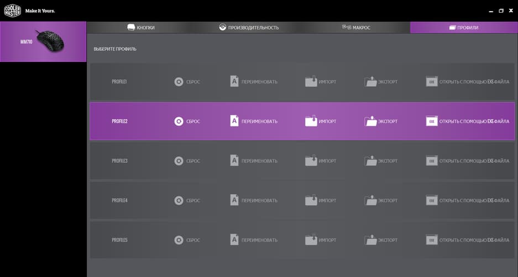Click ПЕРЕИМЕНОВАТЬ text for PROFILE4
The image size is (518, 277).
point(259,200)
